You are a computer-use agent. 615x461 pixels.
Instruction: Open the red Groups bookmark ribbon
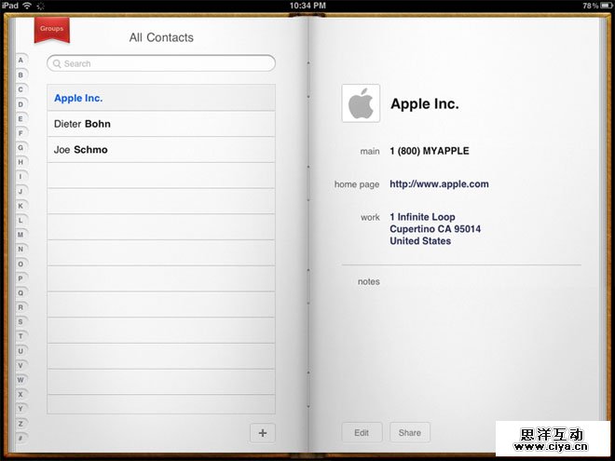click(x=52, y=30)
